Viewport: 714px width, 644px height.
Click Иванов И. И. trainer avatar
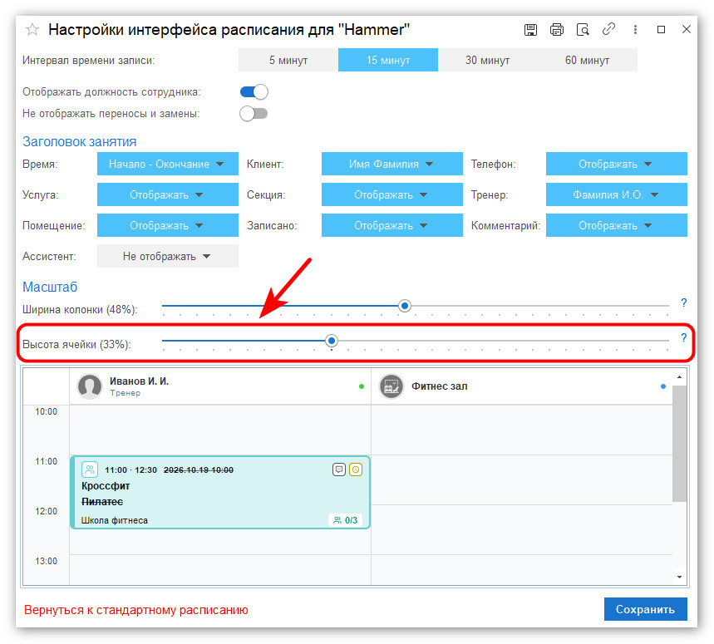(x=90, y=386)
